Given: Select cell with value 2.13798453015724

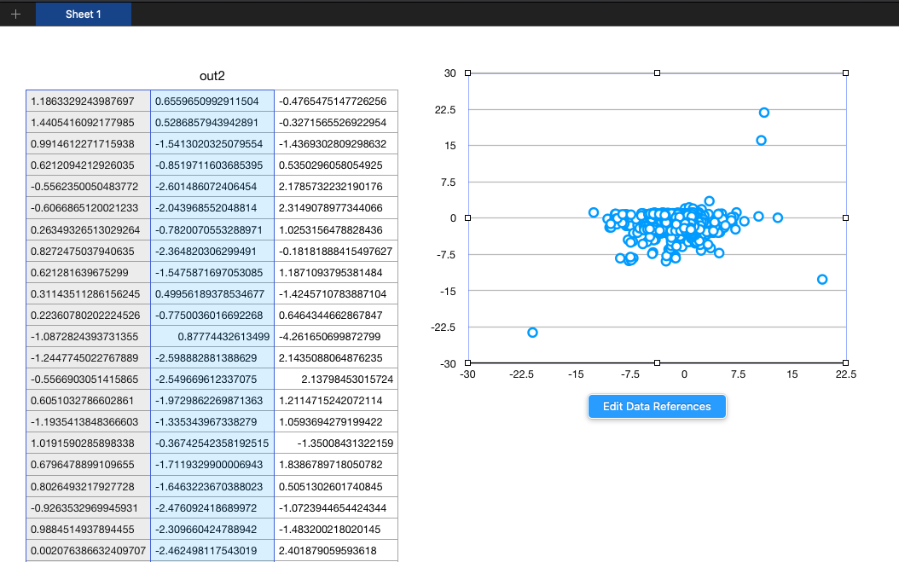Looking at the screenshot, I should 336,379.
